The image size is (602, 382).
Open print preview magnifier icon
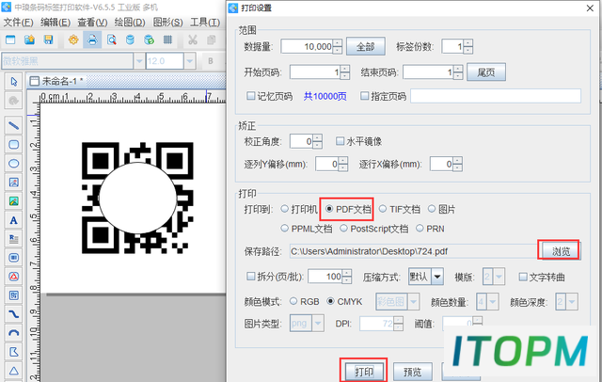(x=111, y=40)
